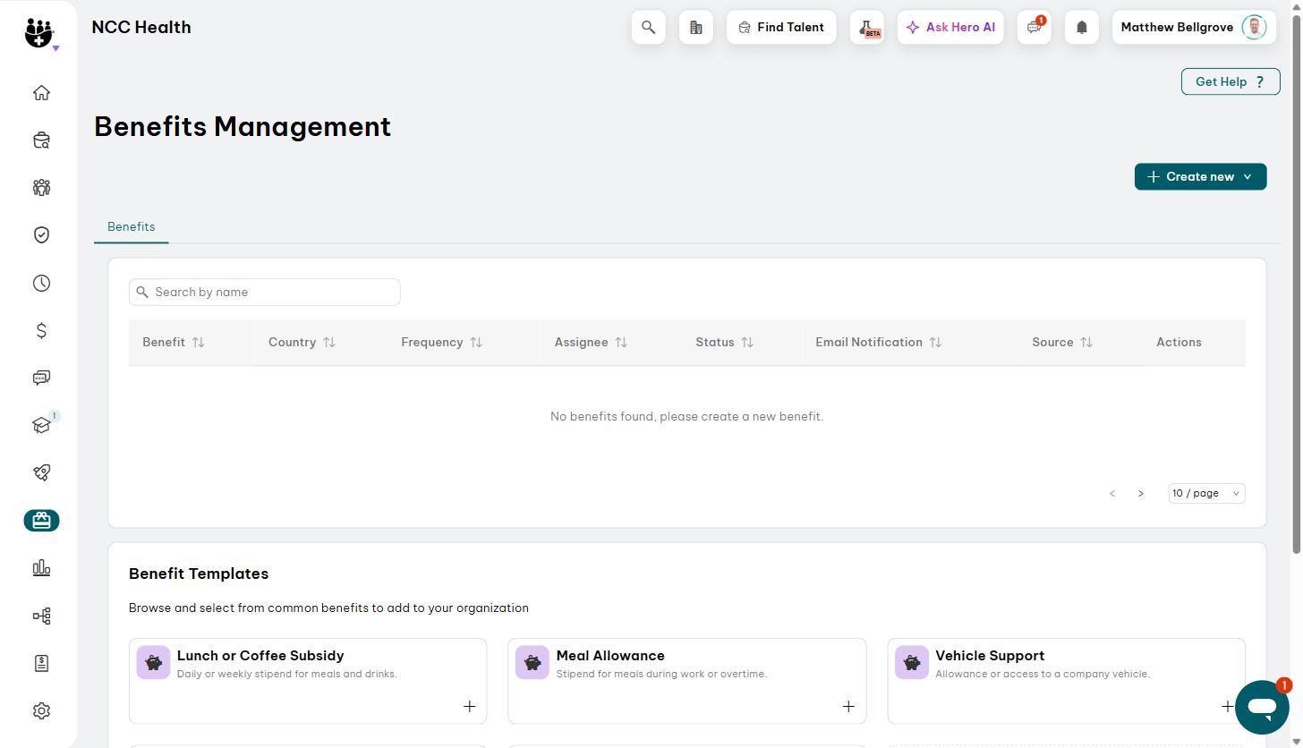Select the highlighted benefits gift icon
This screenshot has width=1303, height=748.
[x=41, y=521]
